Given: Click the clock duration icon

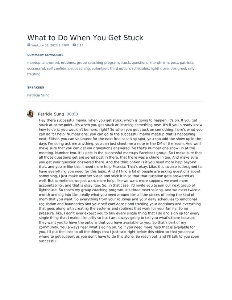Looking at the screenshot, I should [74, 45].
